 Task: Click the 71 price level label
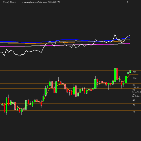pos(134,112)
